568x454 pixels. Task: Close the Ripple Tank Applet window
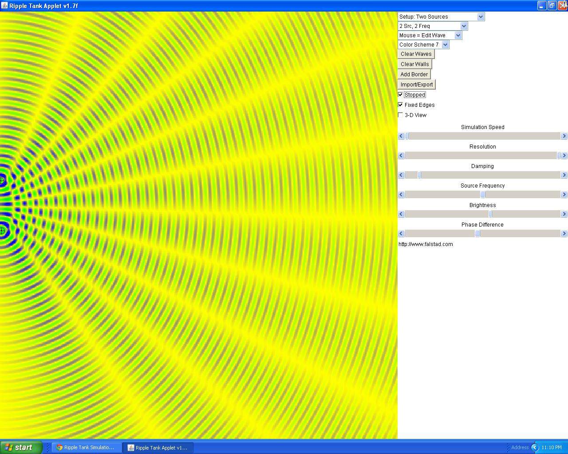point(562,6)
